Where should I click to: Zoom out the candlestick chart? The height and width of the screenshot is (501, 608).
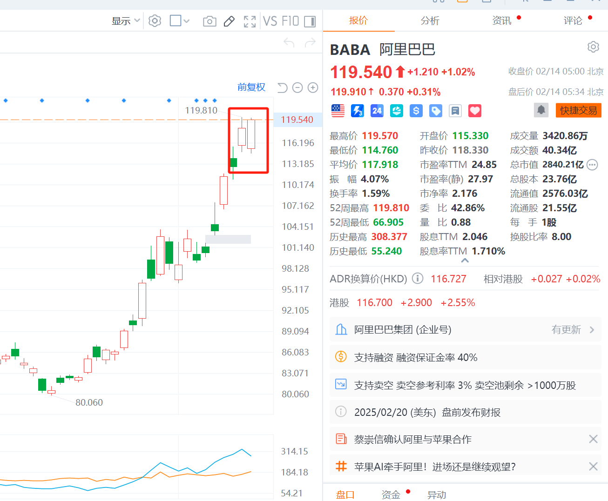(297, 87)
